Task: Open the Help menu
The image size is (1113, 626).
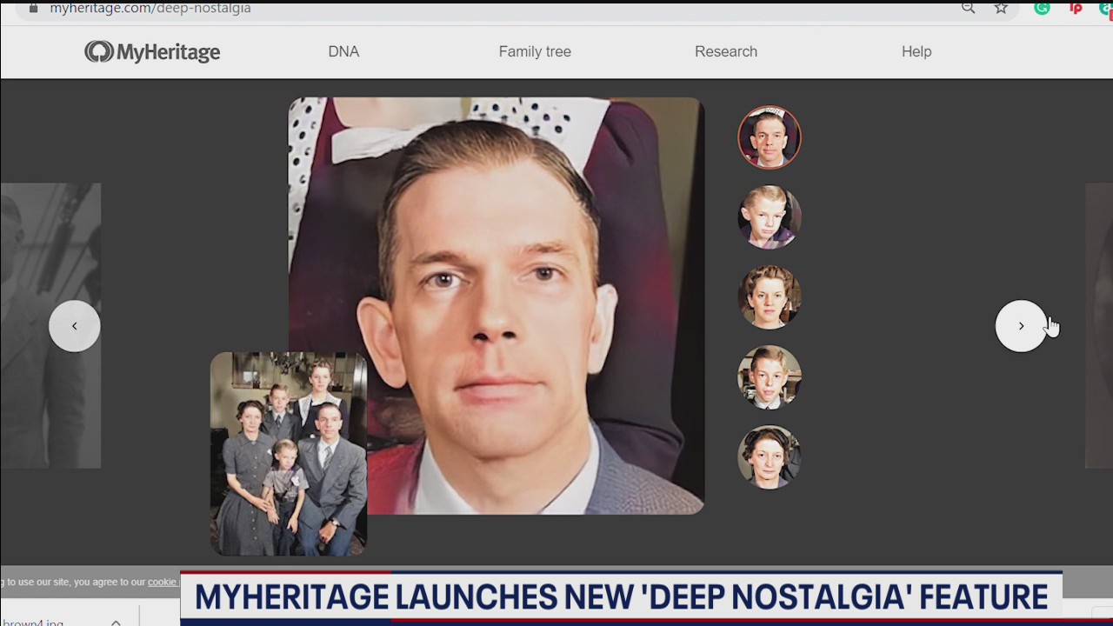Action: click(x=916, y=51)
